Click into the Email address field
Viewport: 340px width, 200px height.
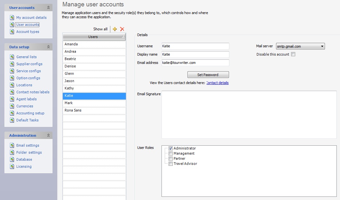pyautogui.click(x=195, y=63)
